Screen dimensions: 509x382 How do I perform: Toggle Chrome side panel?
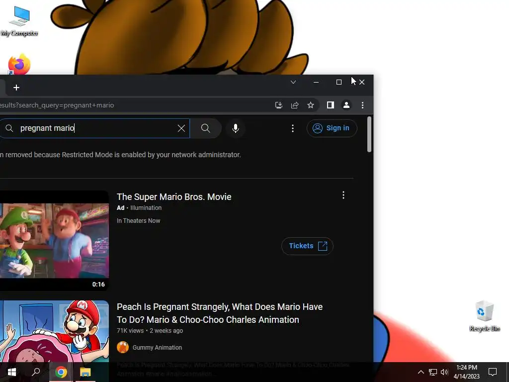pos(331,105)
